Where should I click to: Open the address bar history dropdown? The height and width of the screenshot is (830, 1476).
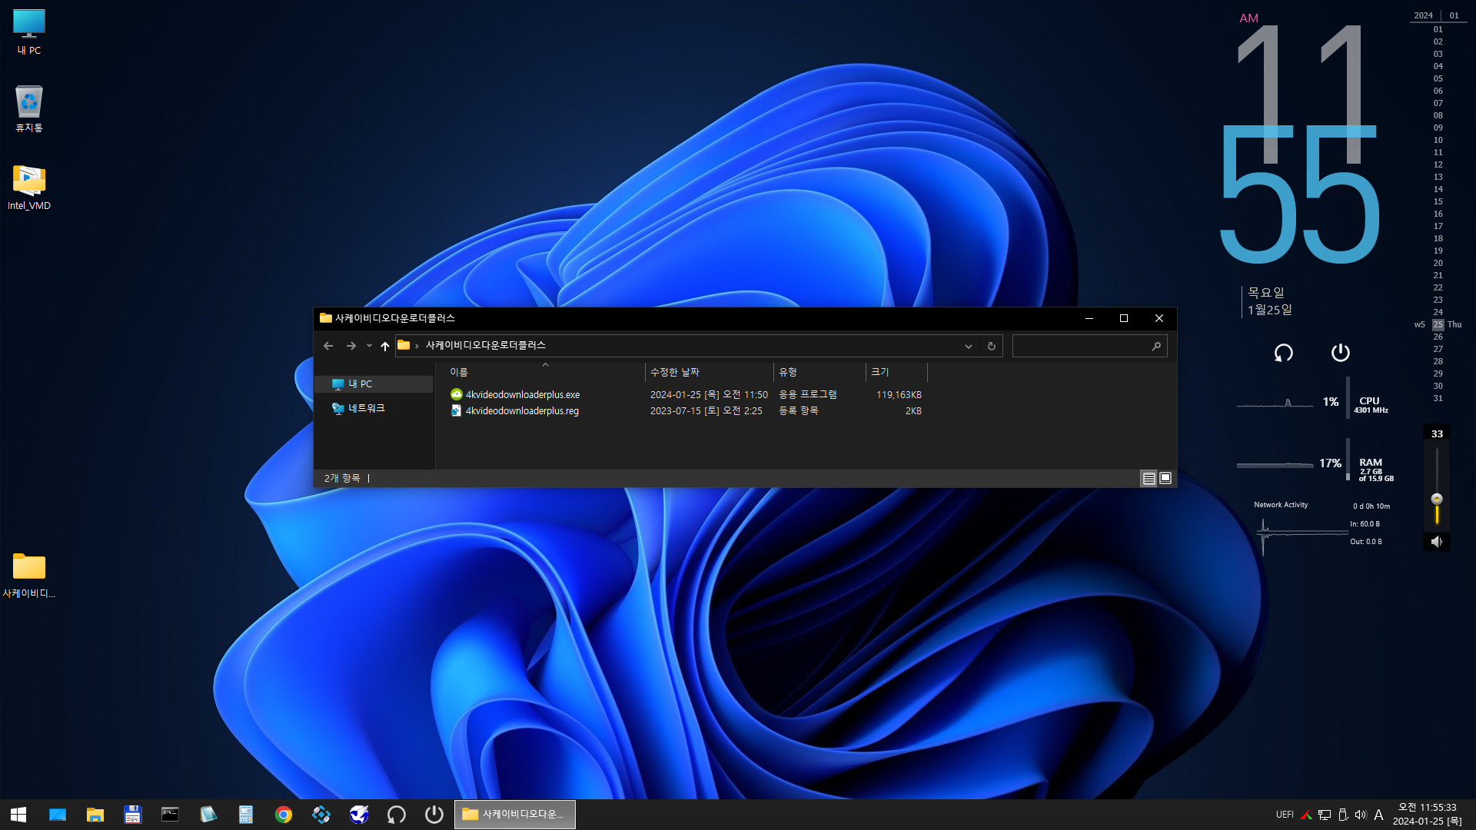(x=969, y=347)
